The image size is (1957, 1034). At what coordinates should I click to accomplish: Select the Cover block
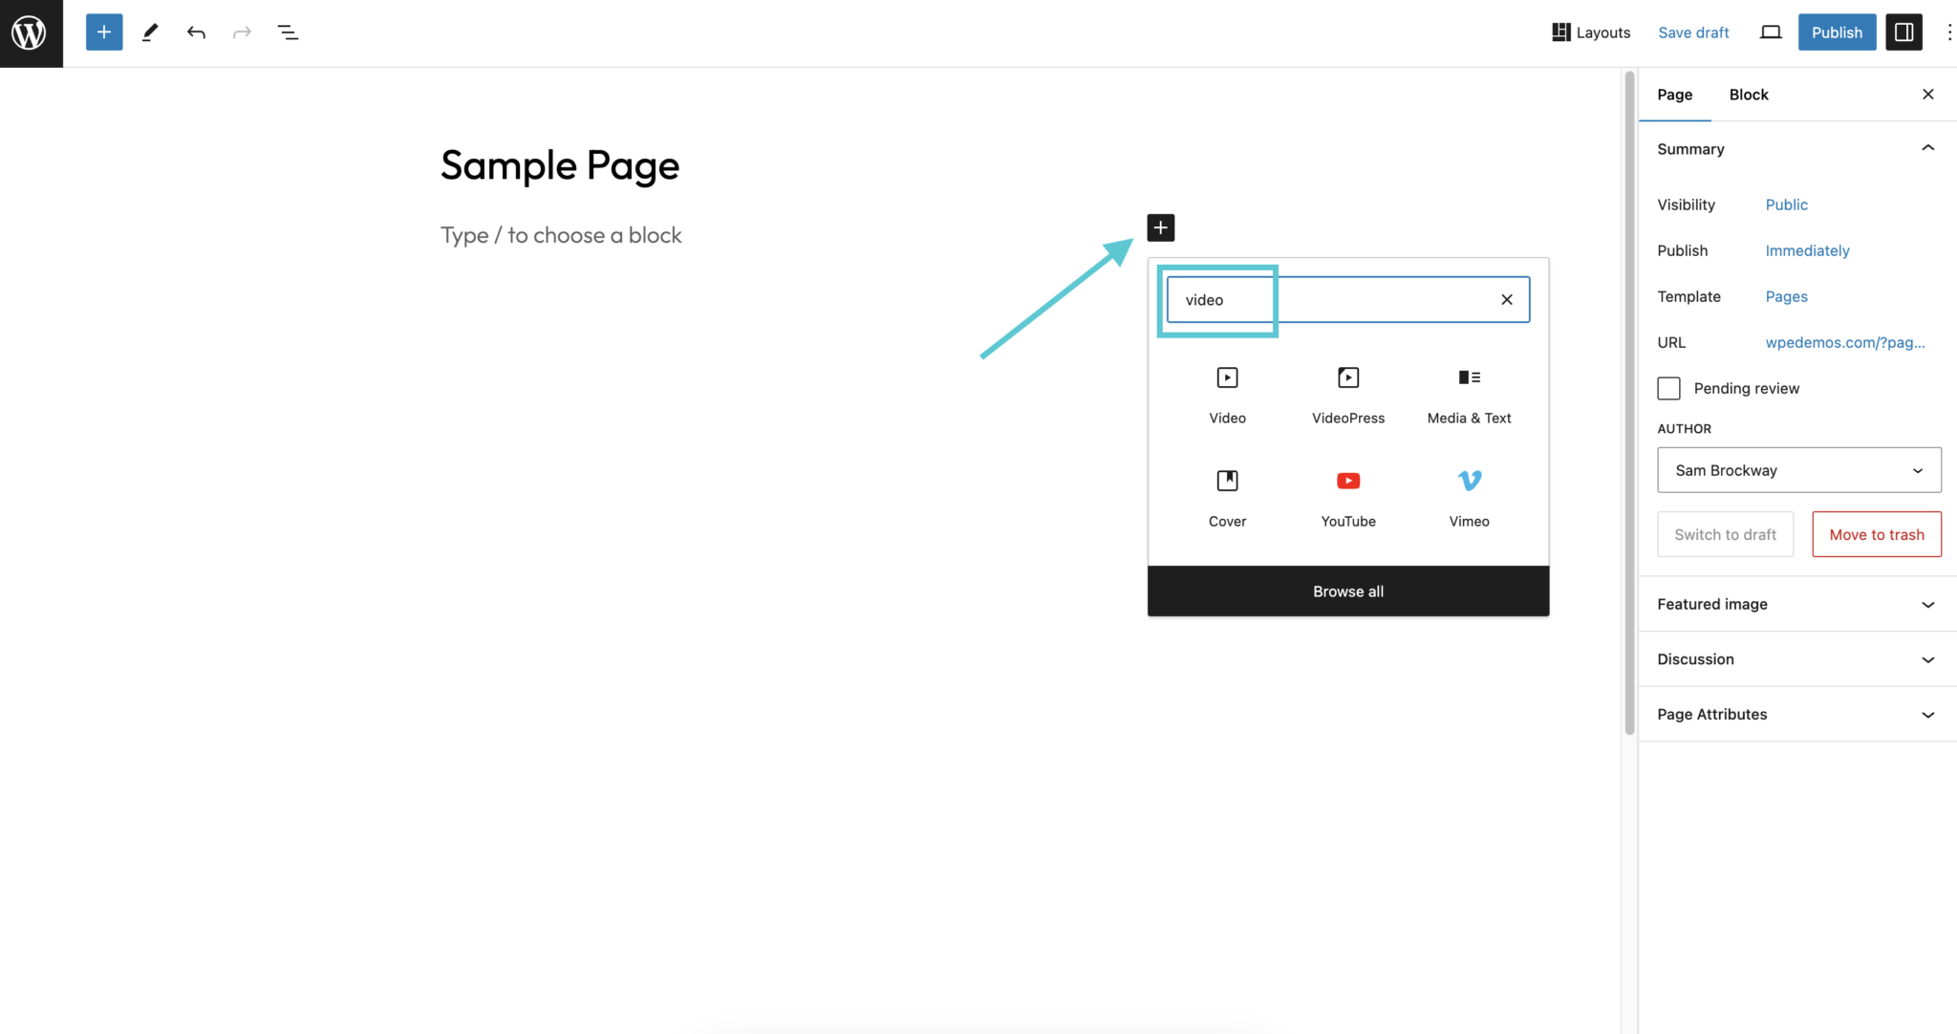(x=1227, y=497)
